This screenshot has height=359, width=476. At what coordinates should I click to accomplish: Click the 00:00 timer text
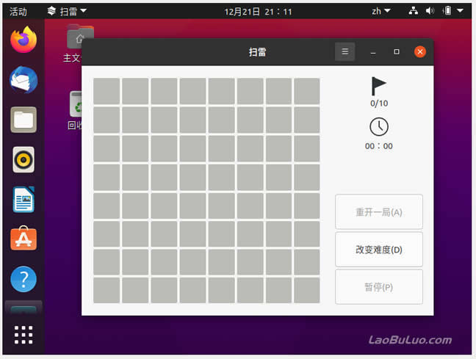pyautogui.click(x=378, y=146)
